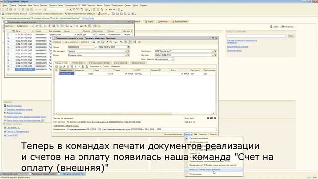
Task: Select the highlighted Номенклатура cell in row 1
Action: point(67,74)
